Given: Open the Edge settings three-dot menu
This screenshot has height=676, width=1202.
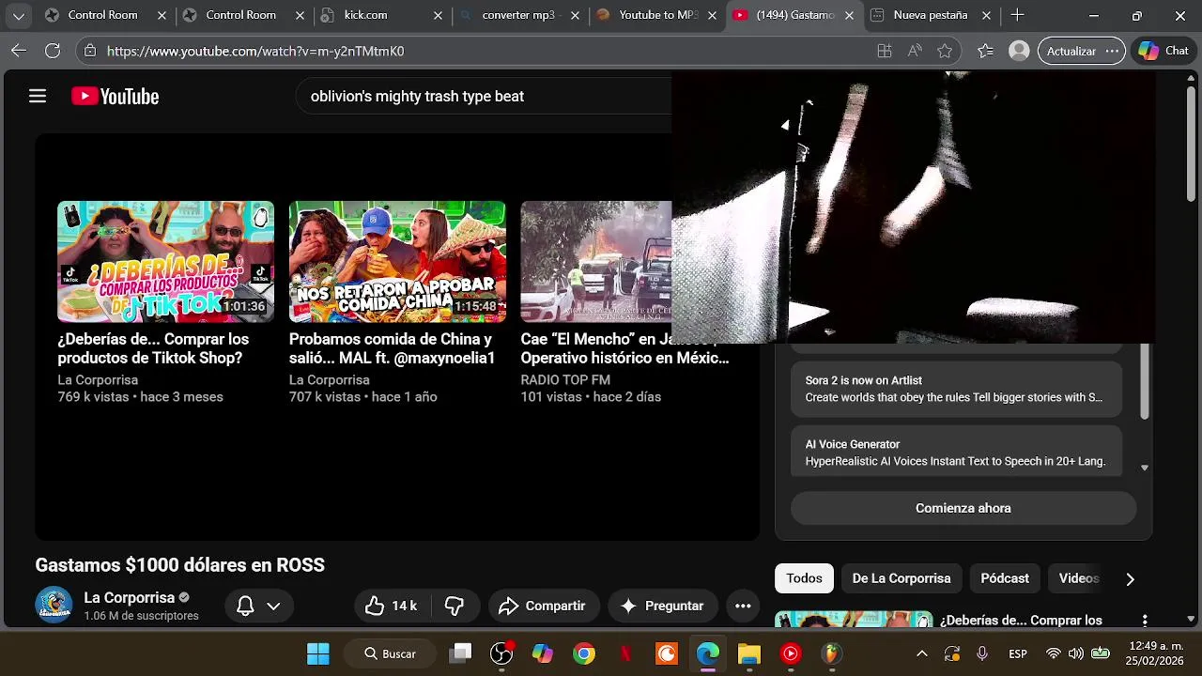Looking at the screenshot, I should pos(1112,51).
